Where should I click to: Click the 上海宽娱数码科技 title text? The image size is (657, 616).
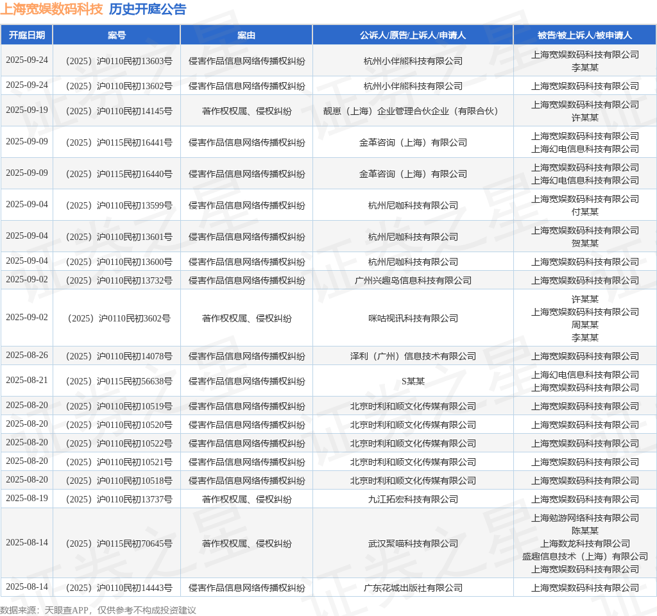point(51,9)
